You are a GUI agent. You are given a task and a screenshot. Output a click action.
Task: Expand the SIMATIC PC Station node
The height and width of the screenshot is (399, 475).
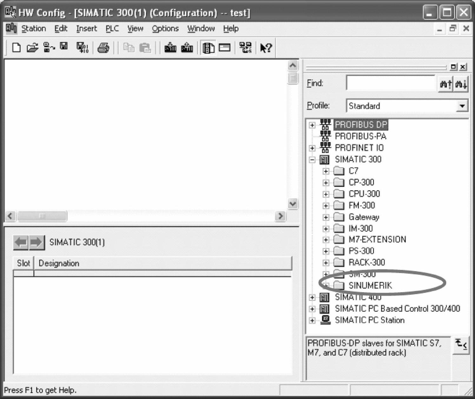312,320
